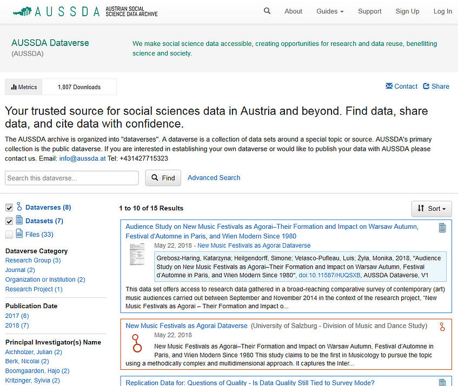This screenshot has width=458, height=386.
Task: Filter by Research Group (3)
Action: pos(33,261)
